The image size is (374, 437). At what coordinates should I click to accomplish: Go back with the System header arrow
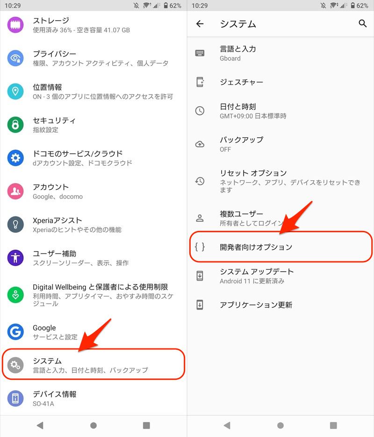coord(200,24)
